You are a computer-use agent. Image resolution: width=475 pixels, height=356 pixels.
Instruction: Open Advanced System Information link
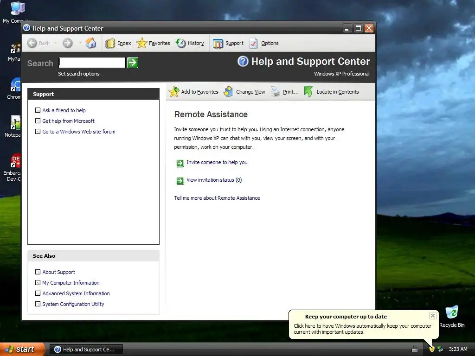click(76, 293)
